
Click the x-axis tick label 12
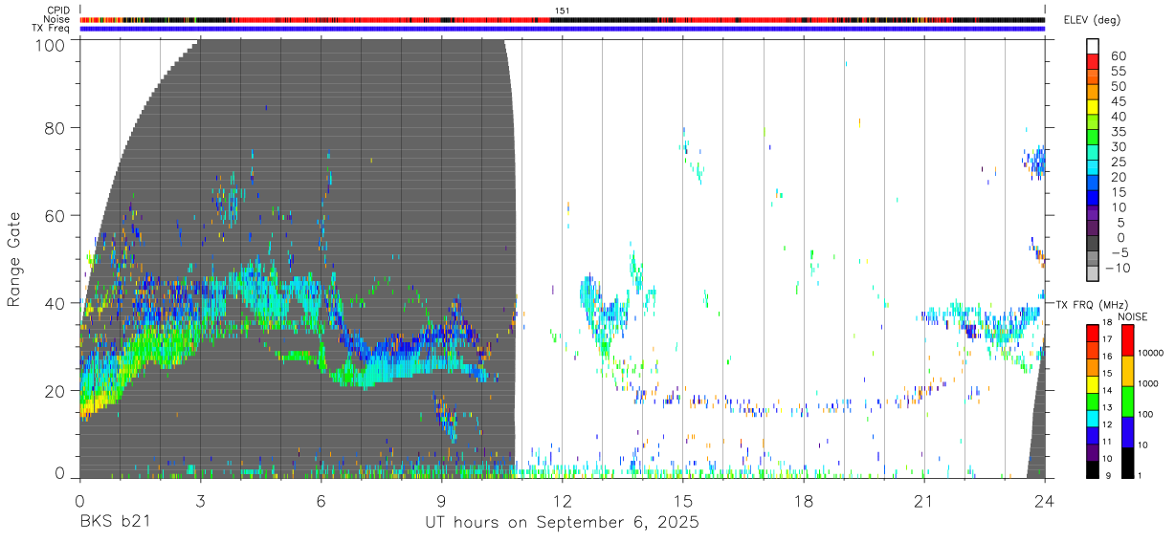(562, 500)
